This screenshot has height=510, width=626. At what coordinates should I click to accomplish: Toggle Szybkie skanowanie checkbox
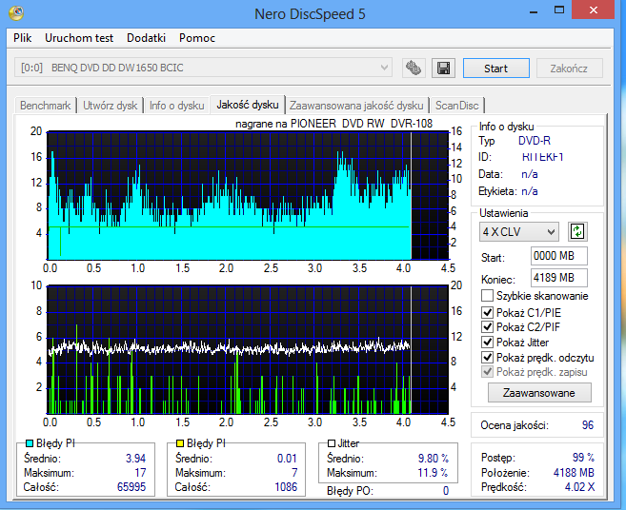(x=487, y=296)
